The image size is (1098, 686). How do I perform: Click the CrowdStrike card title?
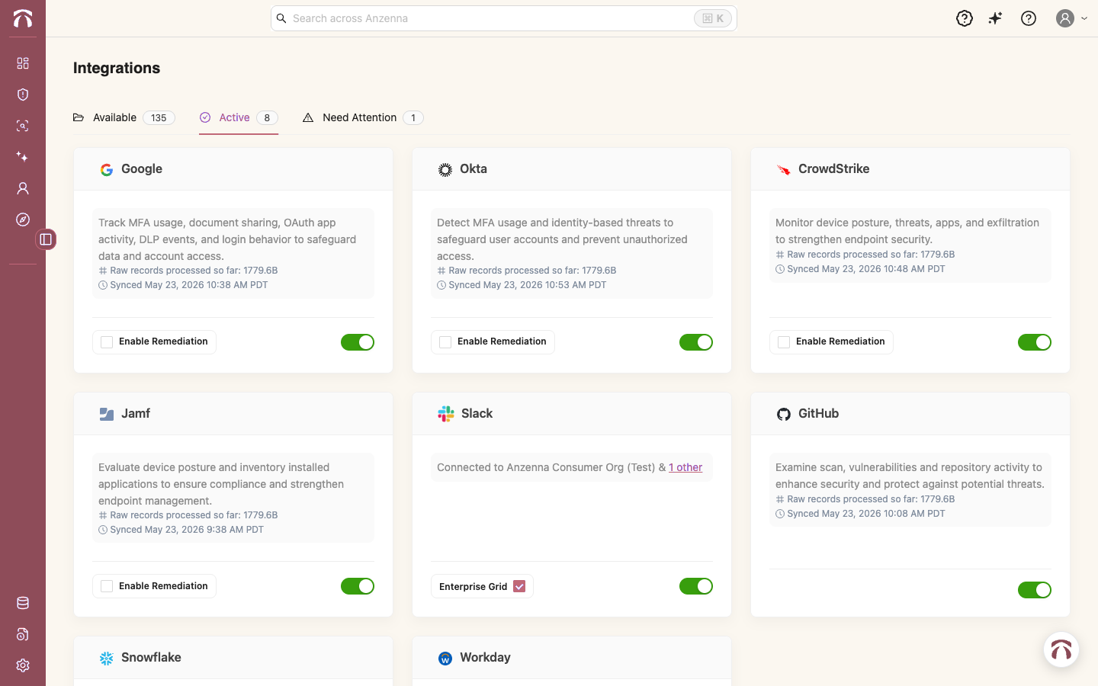(x=833, y=169)
